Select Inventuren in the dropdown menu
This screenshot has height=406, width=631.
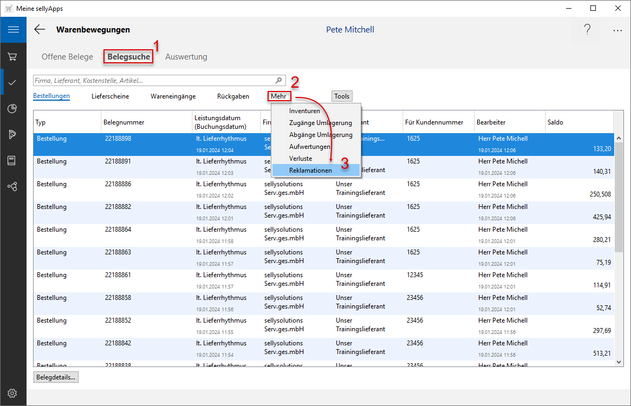coord(304,111)
